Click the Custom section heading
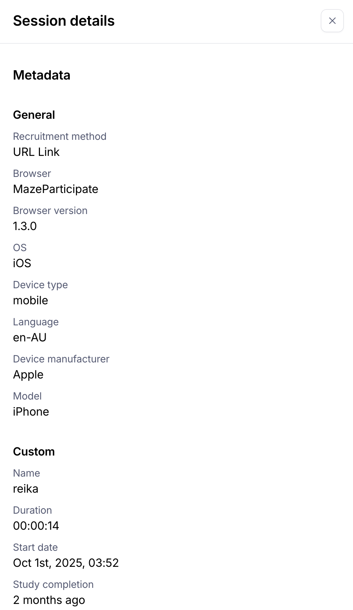 (34, 452)
